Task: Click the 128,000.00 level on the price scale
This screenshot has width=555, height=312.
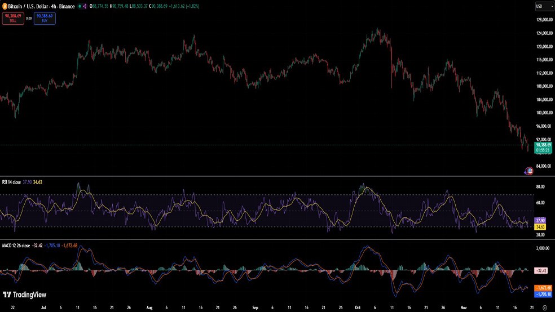Action: pos(542,19)
